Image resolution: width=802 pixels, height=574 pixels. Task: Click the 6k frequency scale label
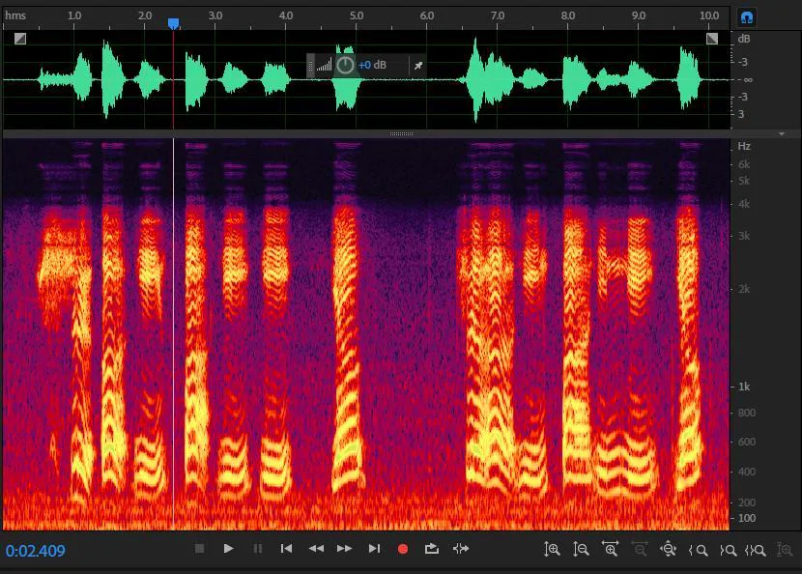click(744, 164)
